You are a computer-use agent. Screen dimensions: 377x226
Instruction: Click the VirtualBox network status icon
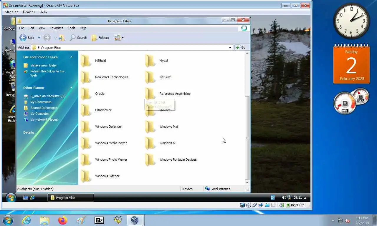pyautogui.click(x=261, y=205)
